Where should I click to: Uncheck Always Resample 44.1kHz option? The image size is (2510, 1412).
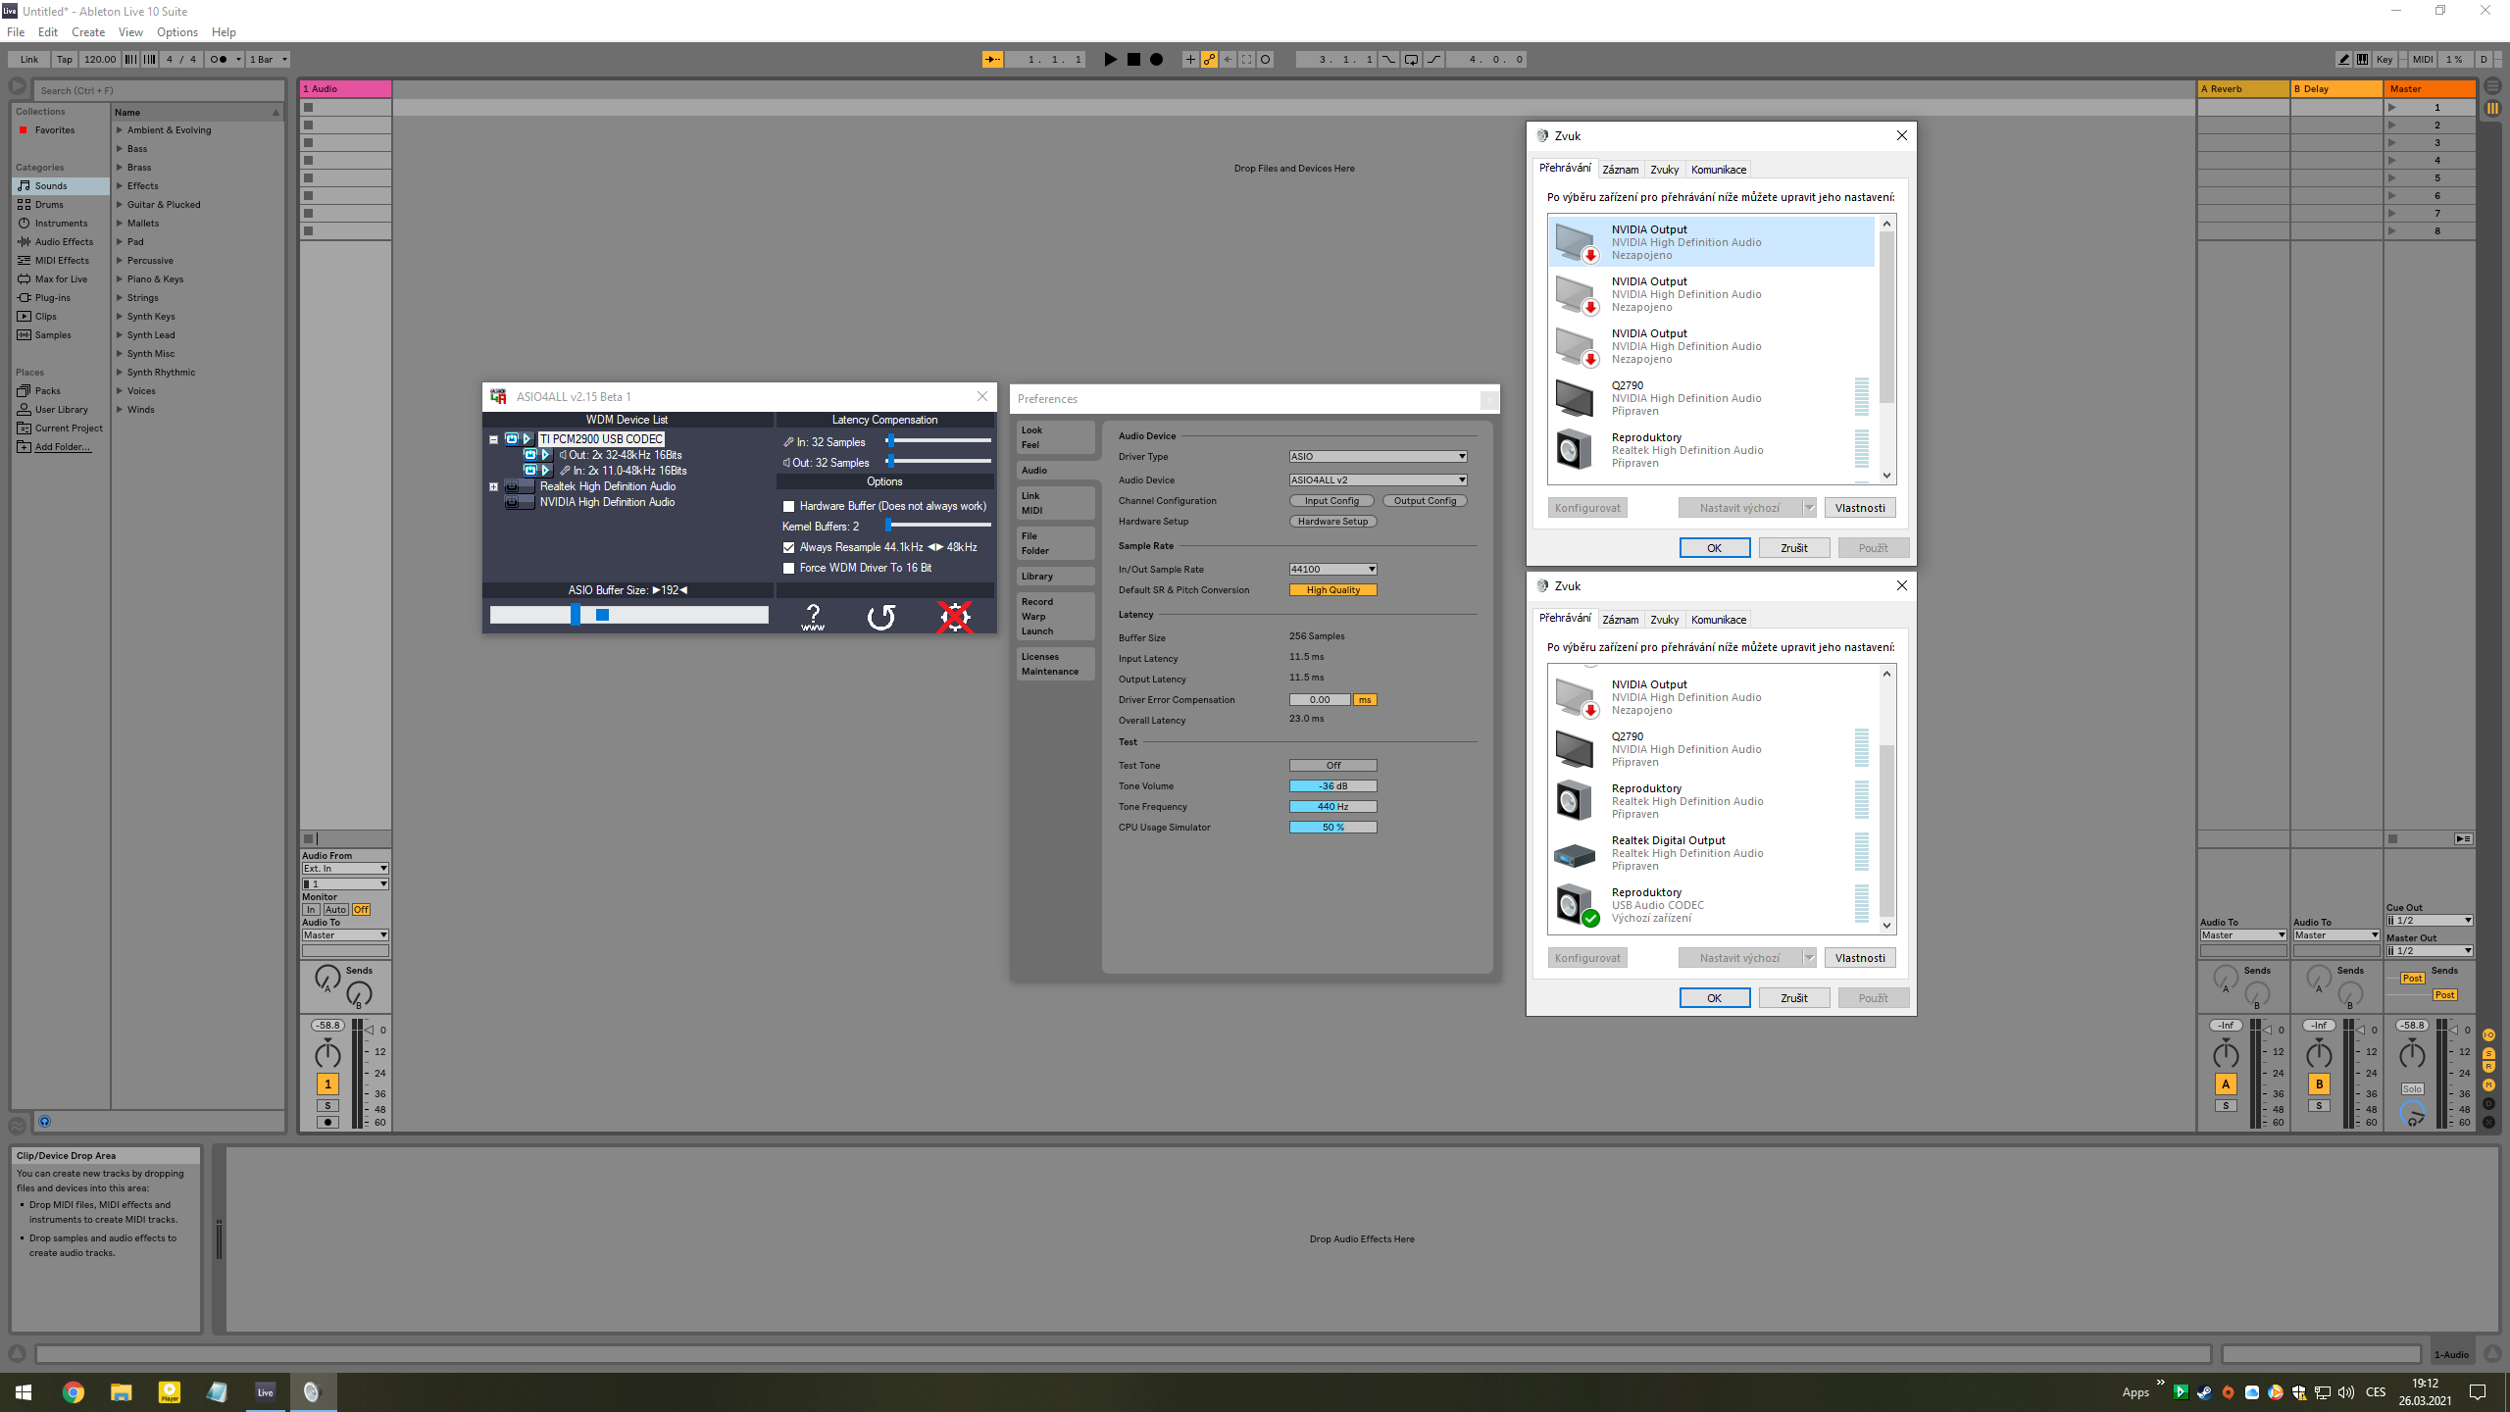788,548
